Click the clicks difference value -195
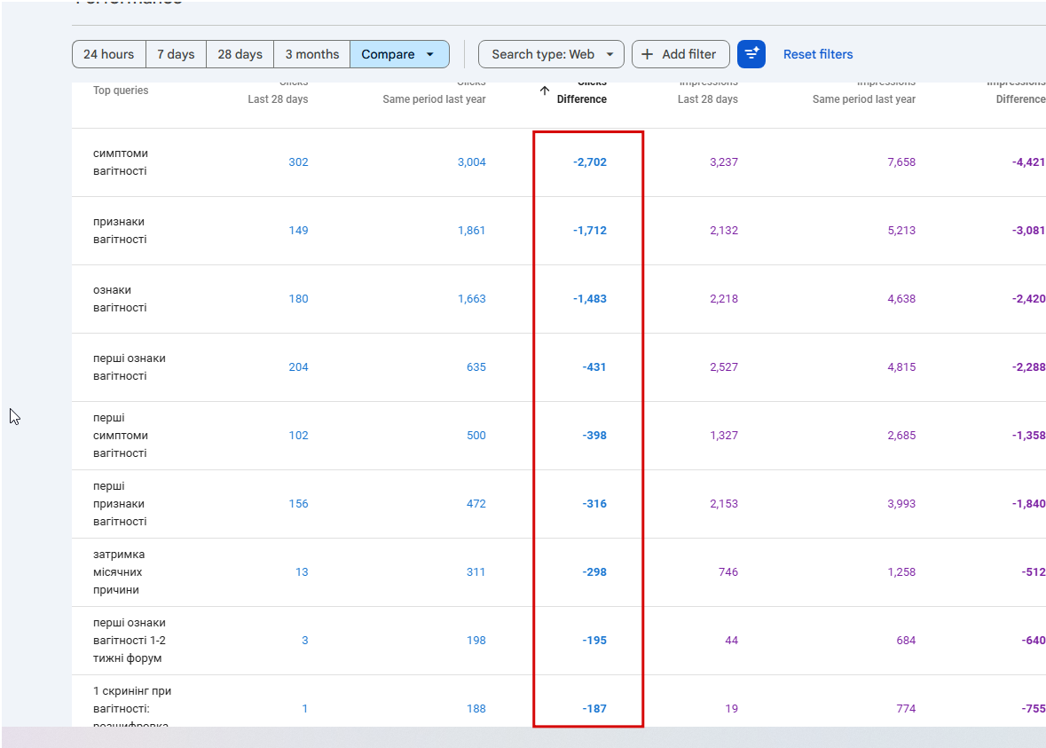The image size is (1046, 748). tap(594, 641)
